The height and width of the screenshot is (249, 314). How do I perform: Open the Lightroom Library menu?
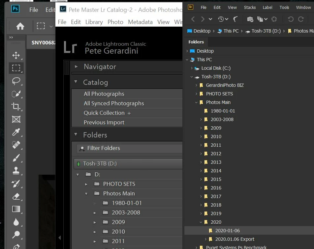[x=94, y=22]
